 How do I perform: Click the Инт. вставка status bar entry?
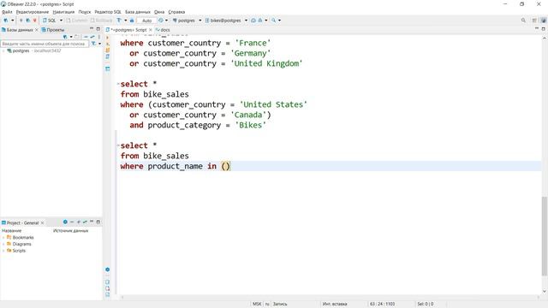click(x=335, y=305)
